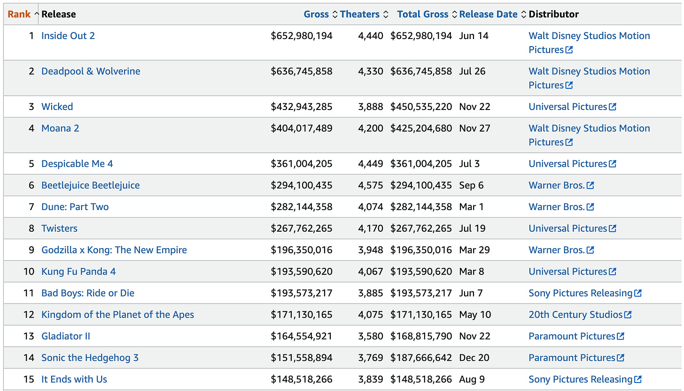
Task: Select the Distributor column header text
Action: pyautogui.click(x=554, y=14)
